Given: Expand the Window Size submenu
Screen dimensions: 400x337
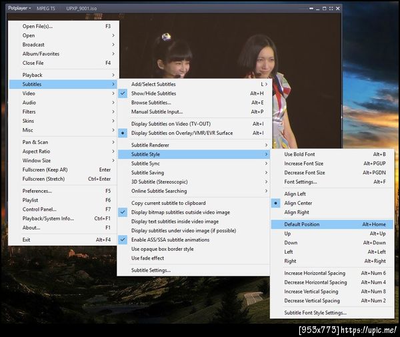Looking at the screenshot, I should 63,161.
